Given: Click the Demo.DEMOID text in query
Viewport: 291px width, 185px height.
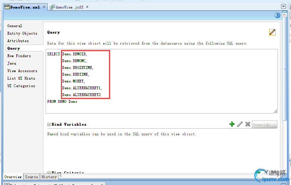Looking at the screenshot, I should click(x=74, y=54).
